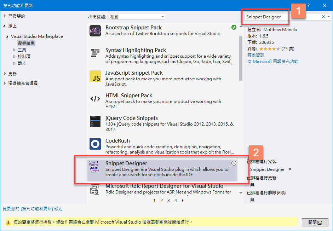Select the HTML Snippet Pack title

[x=129, y=96]
